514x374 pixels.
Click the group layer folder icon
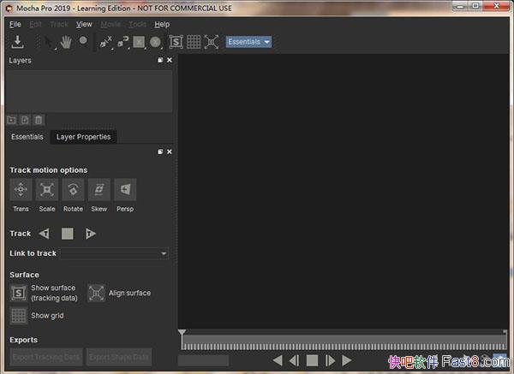click(11, 120)
